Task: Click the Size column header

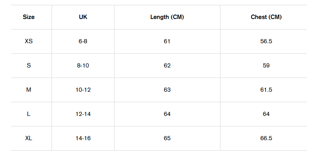Action: click(x=29, y=17)
